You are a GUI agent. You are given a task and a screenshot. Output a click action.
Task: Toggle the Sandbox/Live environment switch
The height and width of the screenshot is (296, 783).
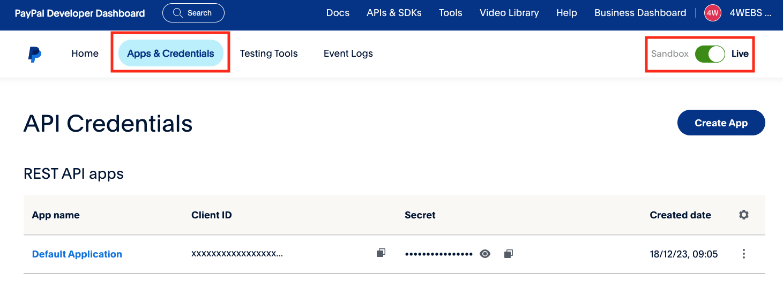(710, 54)
